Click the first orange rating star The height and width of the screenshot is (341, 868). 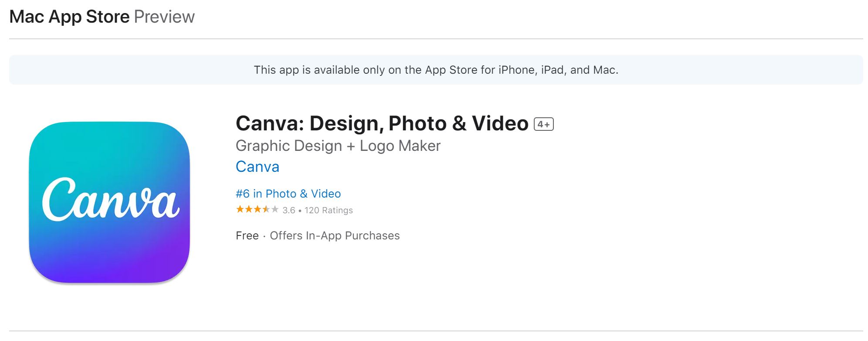point(240,210)
